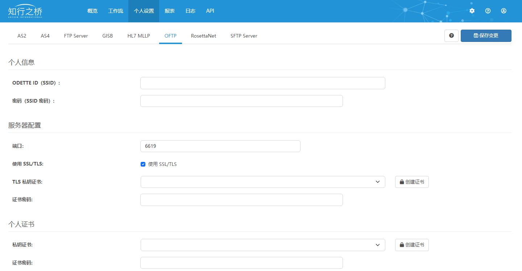Click the ODETTE ID (SSID) input field
The image size is (522, 271).
(x=262, y=83)
